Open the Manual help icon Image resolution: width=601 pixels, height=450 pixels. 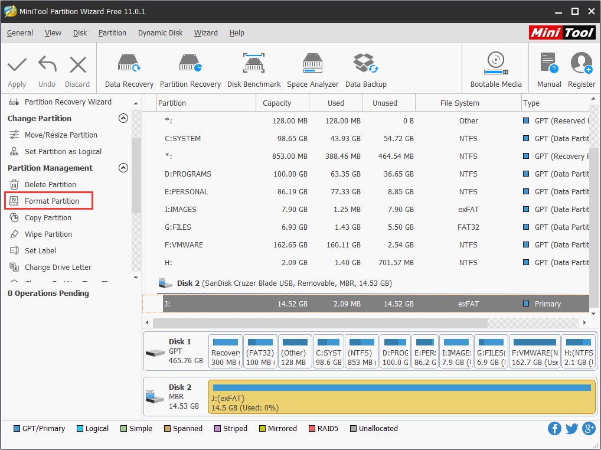click(x=549, y=63)
